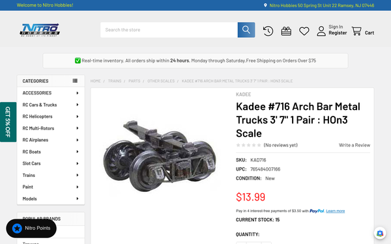Expand the Models category
Viewport: 391px width, 244px height.
click(x=51, y=198)
